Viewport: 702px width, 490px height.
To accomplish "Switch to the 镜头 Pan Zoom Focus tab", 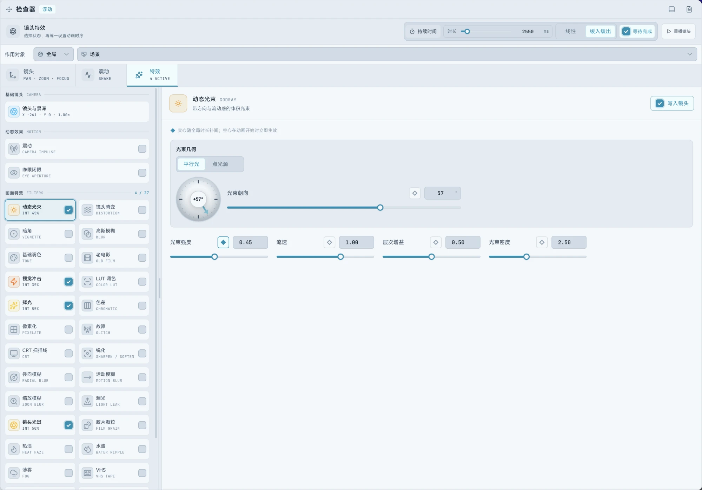I will point(38,75).
